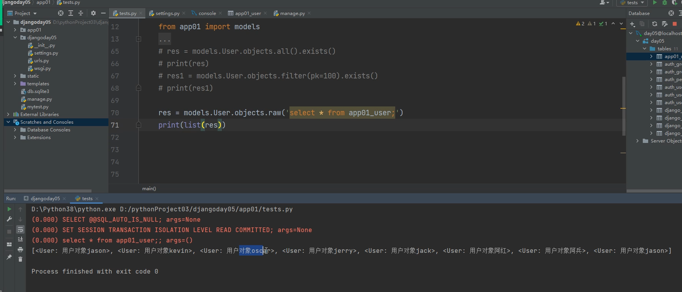Toggle soft-wrap in console output

(20, 230)
